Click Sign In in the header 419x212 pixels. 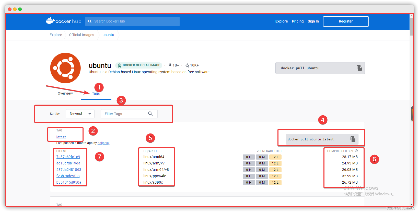click(x=313, y=21)
